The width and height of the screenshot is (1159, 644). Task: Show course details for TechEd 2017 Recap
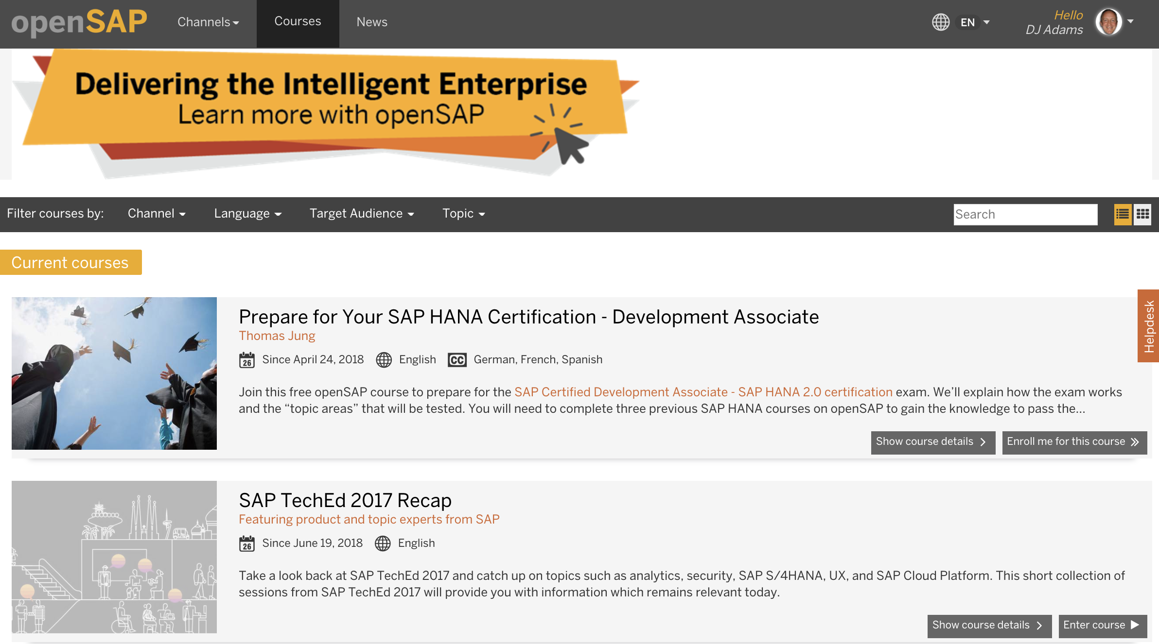tap(989, 626)
